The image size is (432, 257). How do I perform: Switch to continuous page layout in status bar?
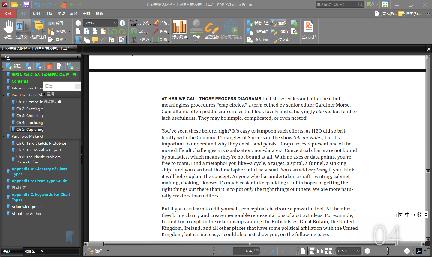312,251
